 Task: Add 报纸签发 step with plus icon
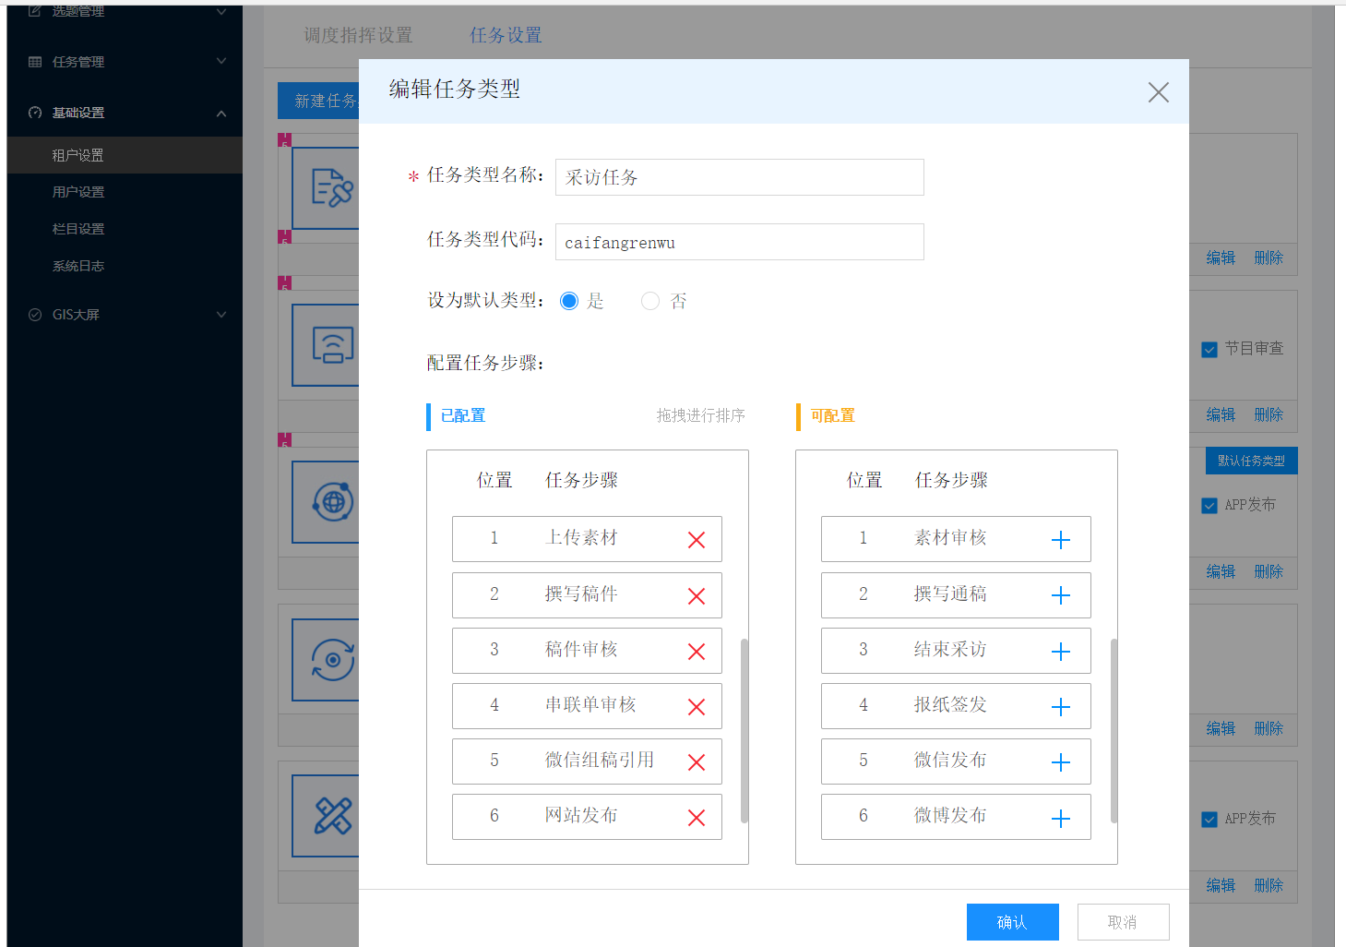click(1061, 707)
